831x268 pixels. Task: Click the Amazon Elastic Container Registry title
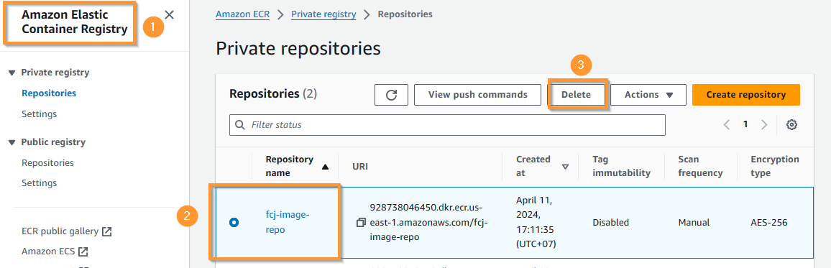[x=75, y=22]
